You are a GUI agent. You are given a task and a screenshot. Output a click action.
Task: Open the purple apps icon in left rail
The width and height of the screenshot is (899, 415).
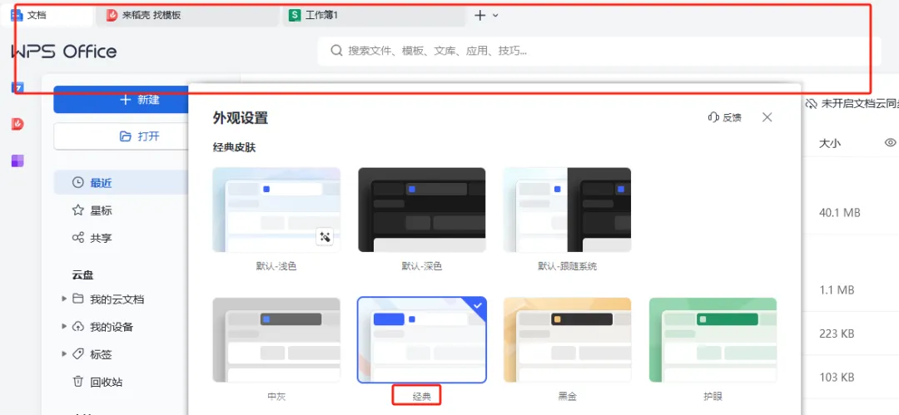pos(17,161)
